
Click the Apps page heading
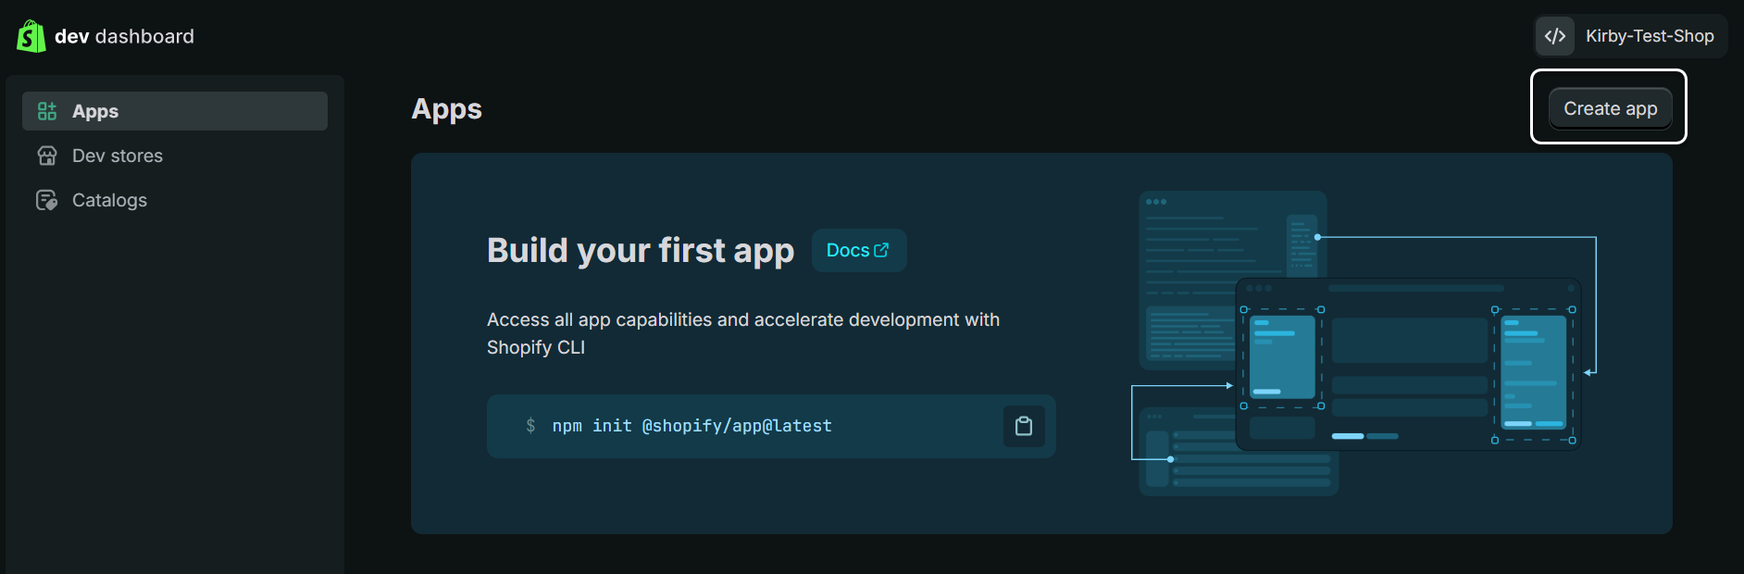447,109
